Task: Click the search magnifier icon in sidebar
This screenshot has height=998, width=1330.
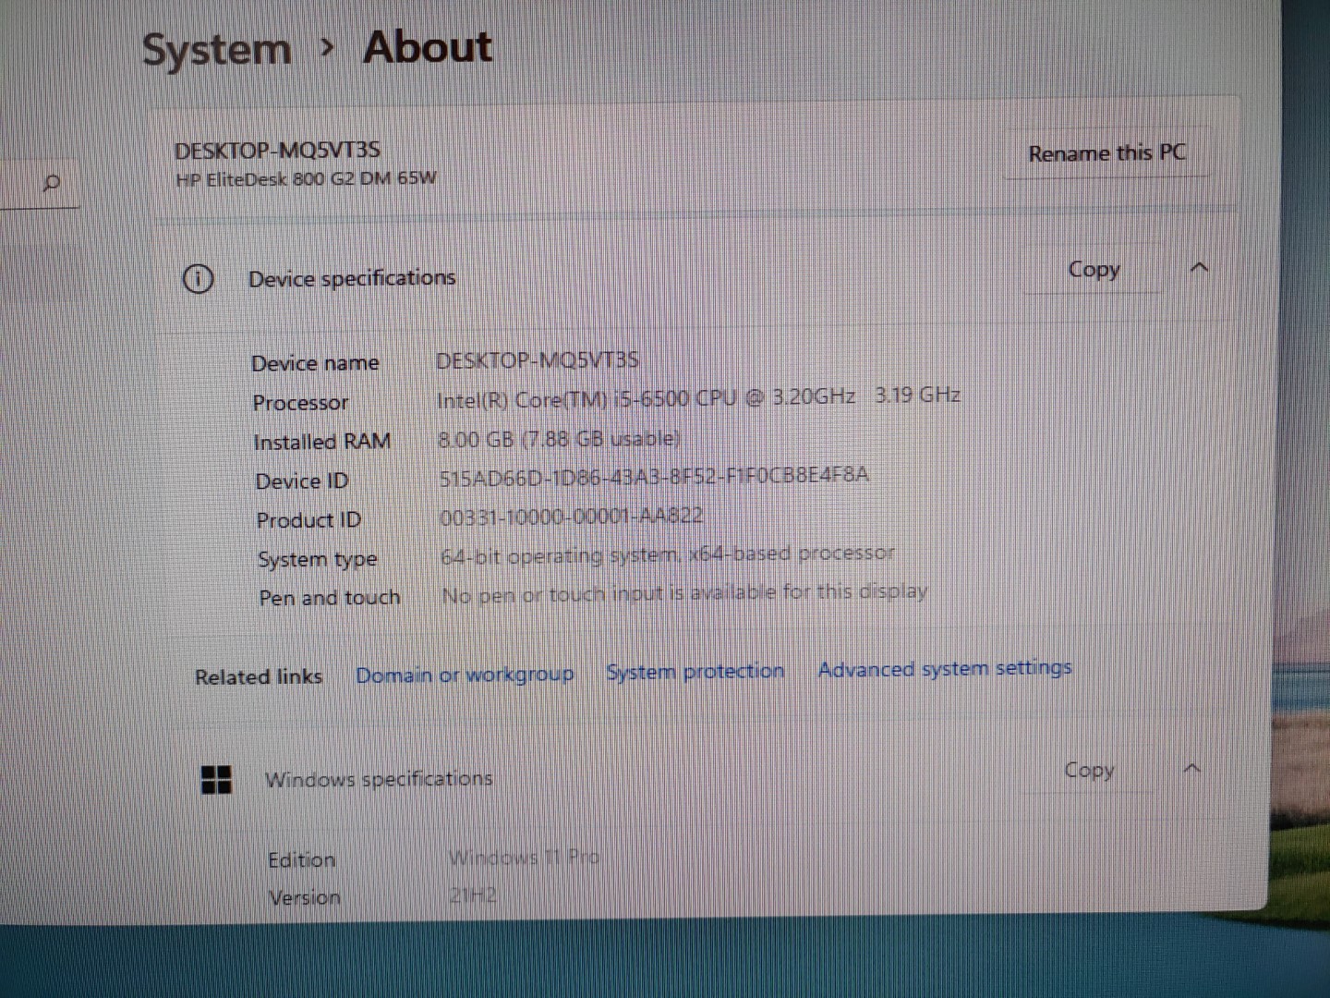Action: click(52, 183)
